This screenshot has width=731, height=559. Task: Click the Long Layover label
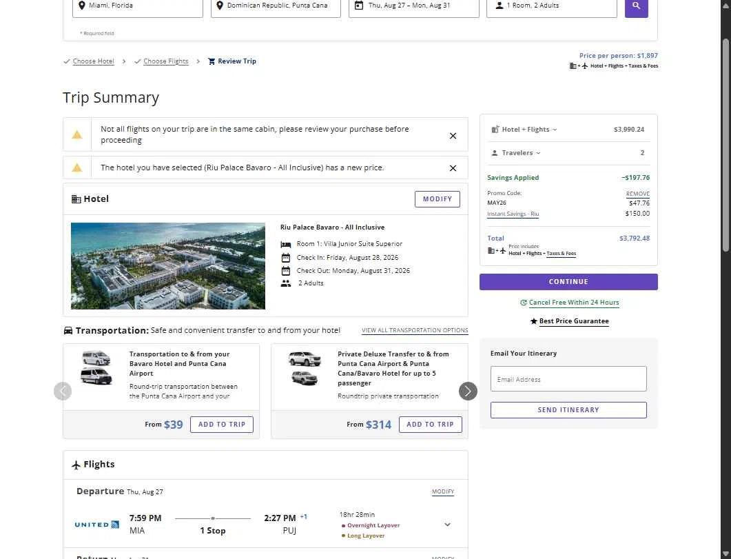click(x=366, y=536)
